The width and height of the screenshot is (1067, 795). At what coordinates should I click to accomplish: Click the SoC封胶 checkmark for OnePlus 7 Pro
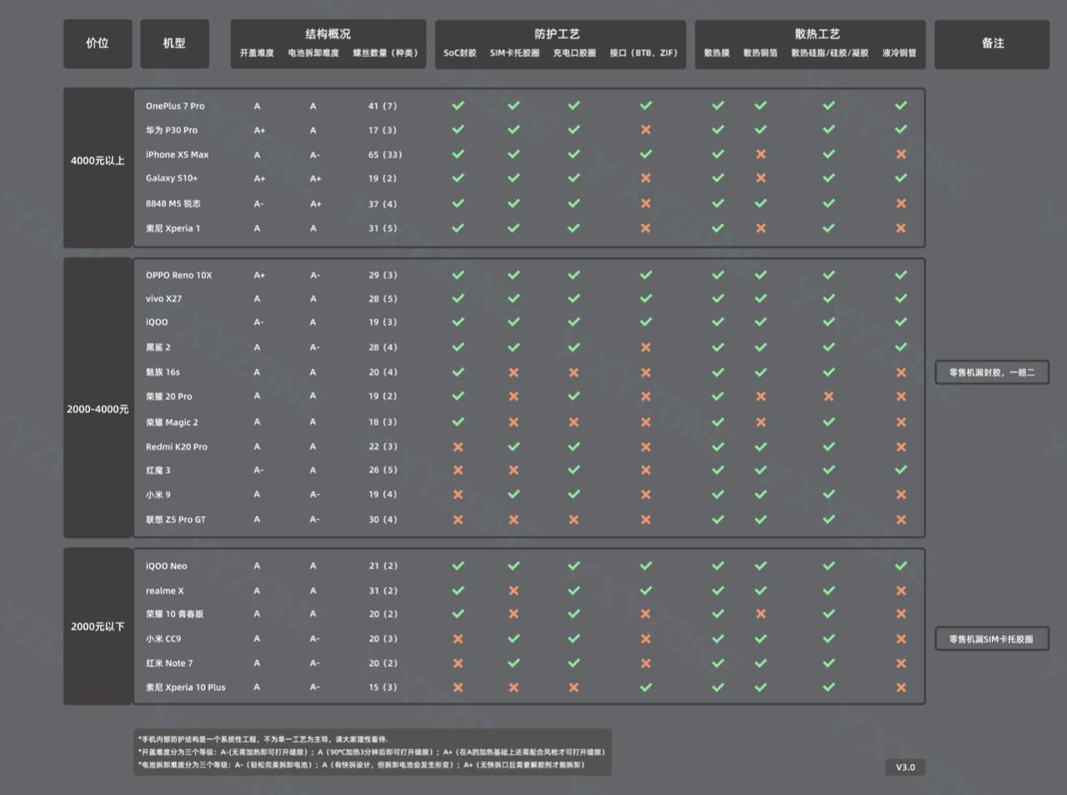tap(458, 106)
